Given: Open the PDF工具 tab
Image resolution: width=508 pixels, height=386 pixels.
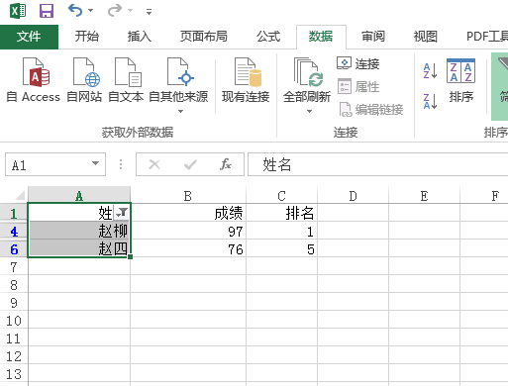Looking at the screenshot, I should pyautogui.click(x=487, y=37).
